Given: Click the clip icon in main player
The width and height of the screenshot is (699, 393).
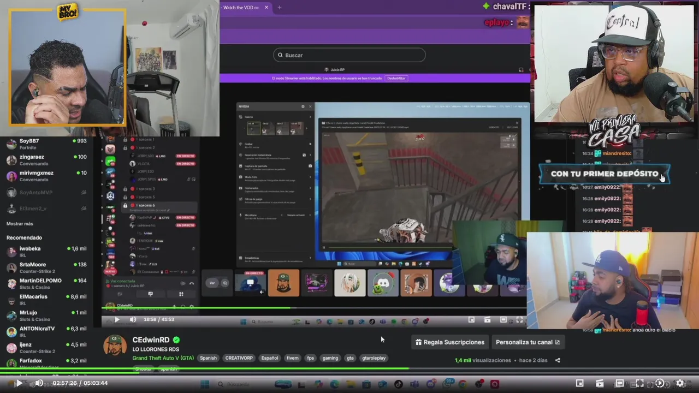Looking at the screenshot, I should coord(600,383).
